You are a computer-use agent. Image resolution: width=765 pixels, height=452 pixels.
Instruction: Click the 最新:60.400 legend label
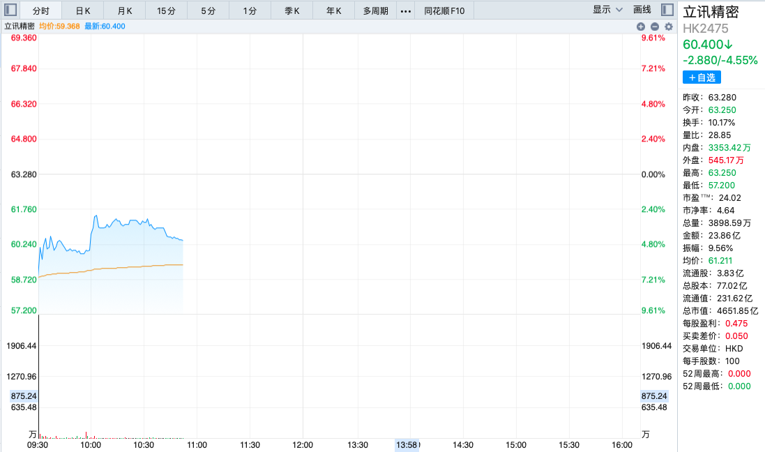pyautogui.click(x=105, y=27)
